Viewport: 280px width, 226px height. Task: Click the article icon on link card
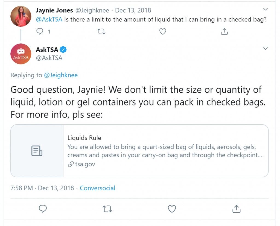point(37,151)
